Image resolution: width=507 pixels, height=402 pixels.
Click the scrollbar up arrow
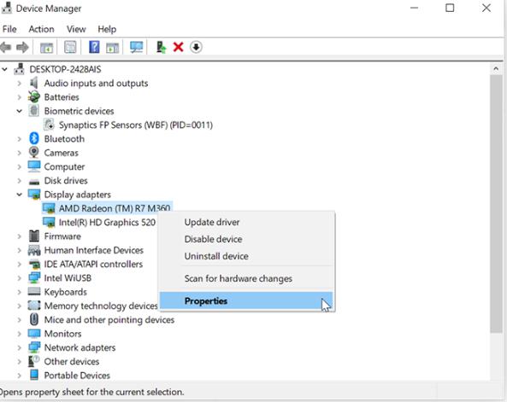pos(496,68)
